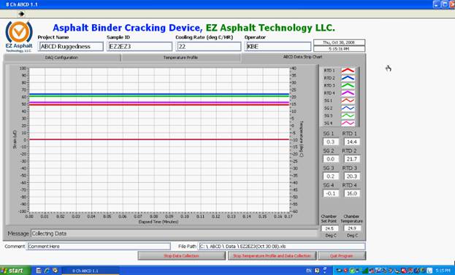The image size is (455, 275).
Task: Click the SG 1 legend line icon
Action: pos(348,101)
